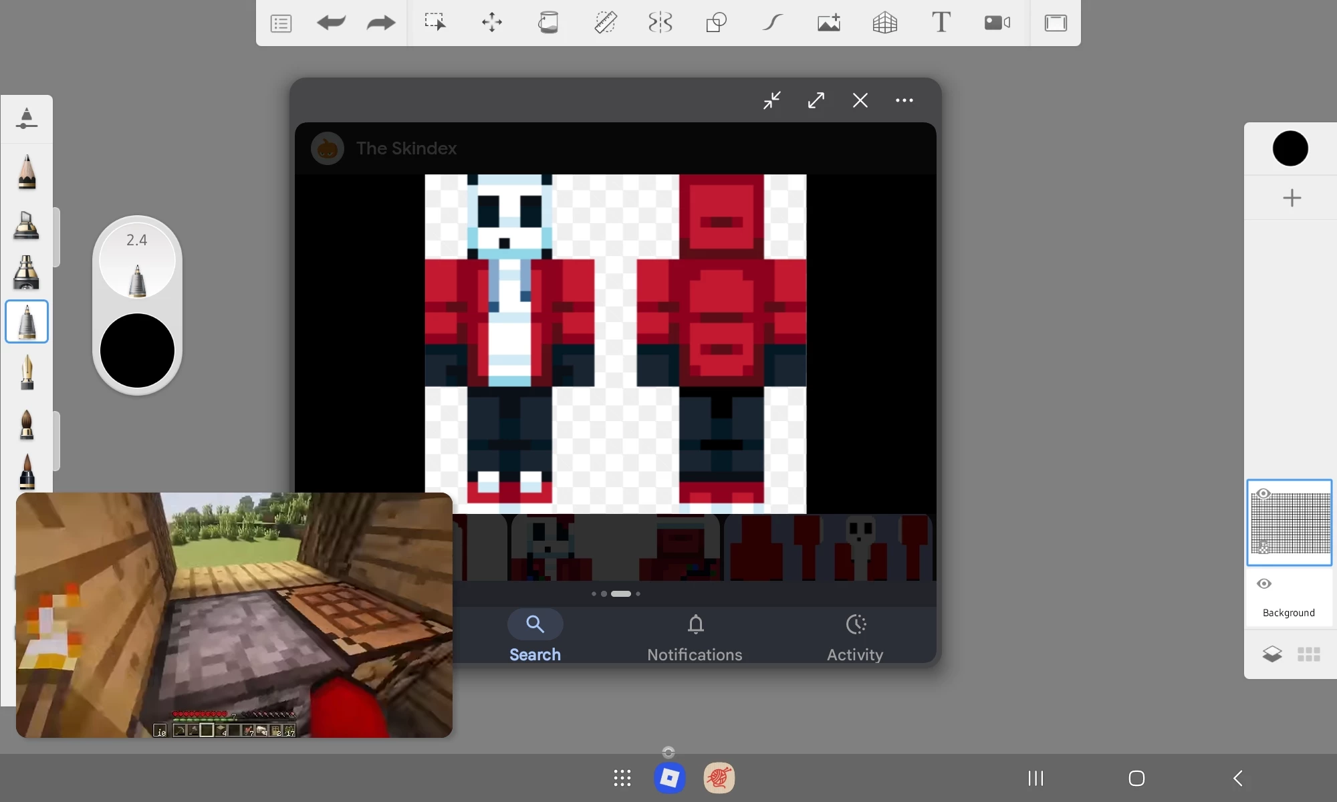This screenshot has width=1337, height=802.
Task: Open the pop-up window more options menu
Action: [904, 100]
